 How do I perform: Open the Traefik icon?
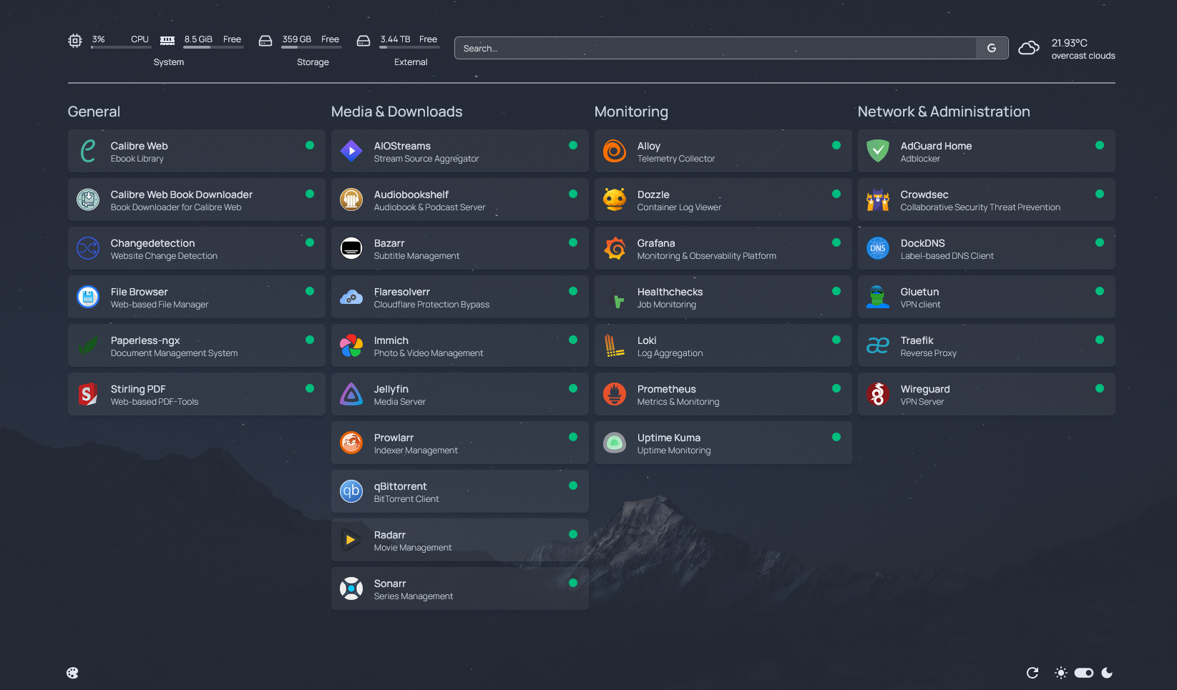[878, 345]
